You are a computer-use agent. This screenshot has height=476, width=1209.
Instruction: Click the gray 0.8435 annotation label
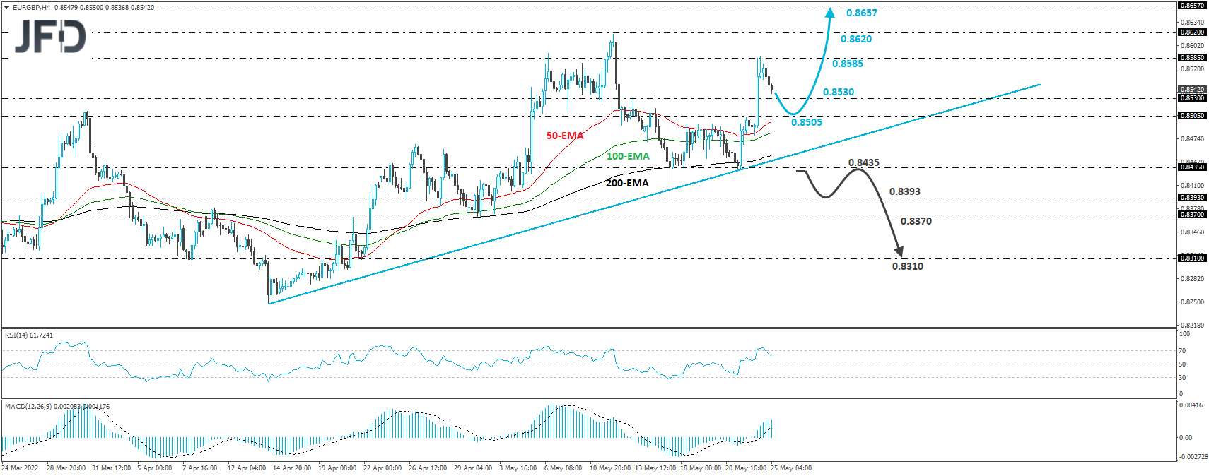[x=863, y=162]
